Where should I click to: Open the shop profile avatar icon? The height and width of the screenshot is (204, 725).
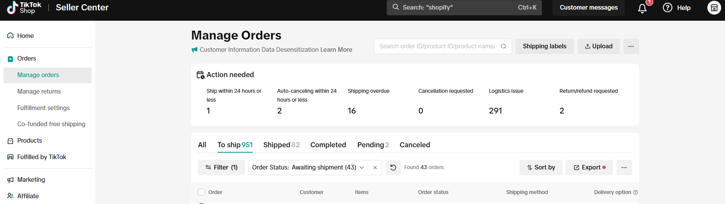coord(714,8)
